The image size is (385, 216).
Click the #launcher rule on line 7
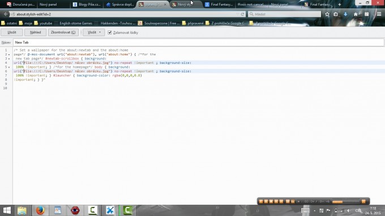click(62, 75)
